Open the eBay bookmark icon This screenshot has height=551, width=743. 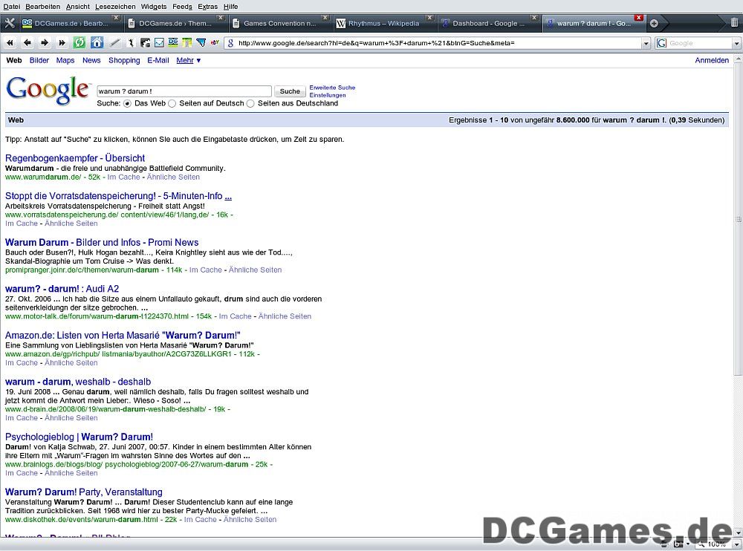click(x=215, y=42)
